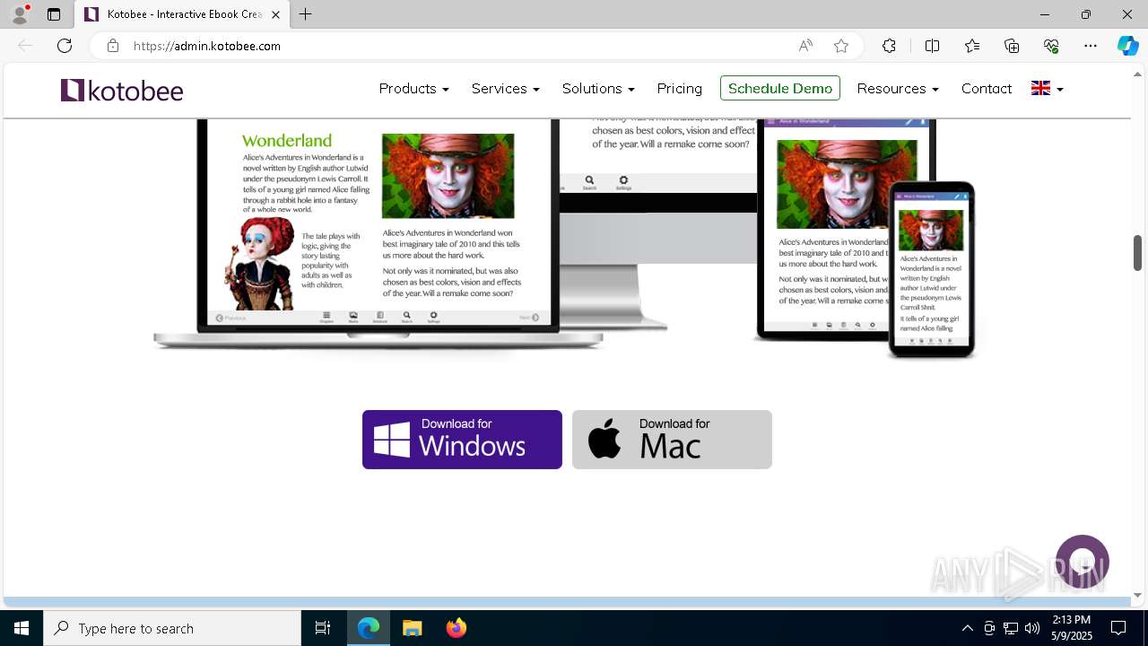1148x646 pixels.
Task: Click the phone ebook preview image
Action: 931,269
